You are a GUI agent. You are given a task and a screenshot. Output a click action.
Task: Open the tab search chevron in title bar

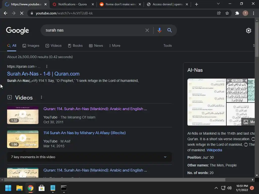[x=218, y=4]
